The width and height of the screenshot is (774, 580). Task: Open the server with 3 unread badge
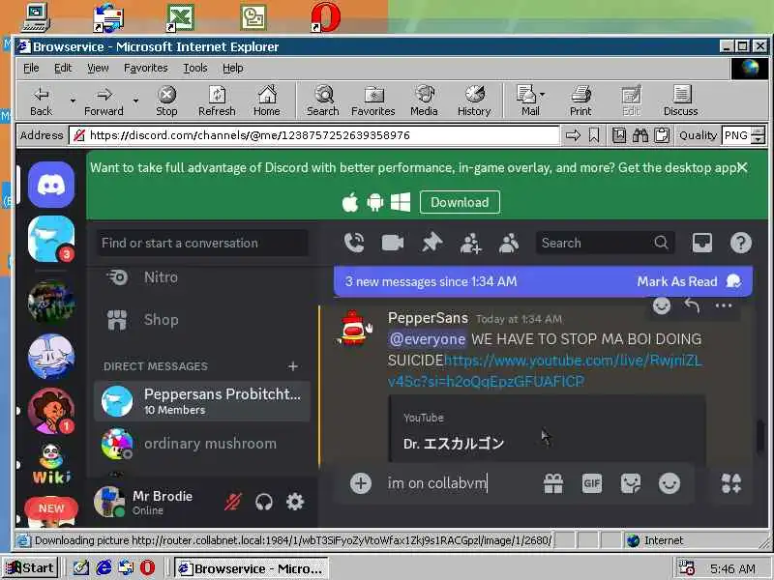point(51,239)
